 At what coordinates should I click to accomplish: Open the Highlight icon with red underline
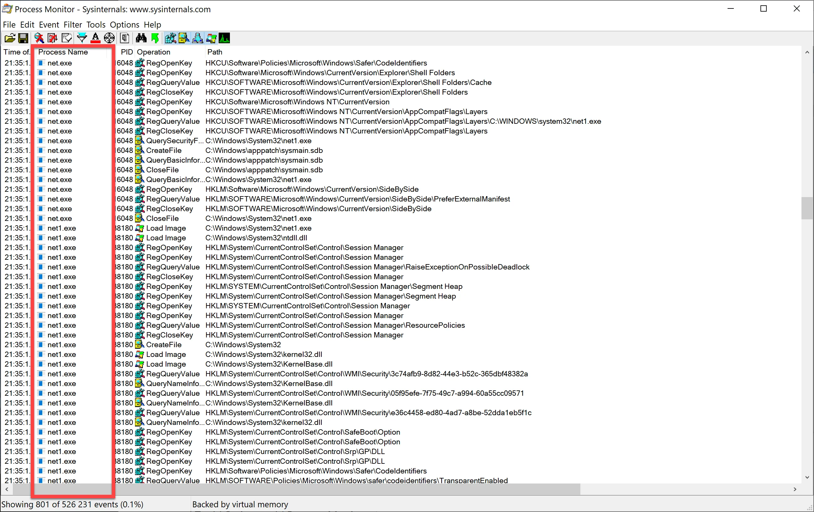pyautogui.click(x=96, y=38)
